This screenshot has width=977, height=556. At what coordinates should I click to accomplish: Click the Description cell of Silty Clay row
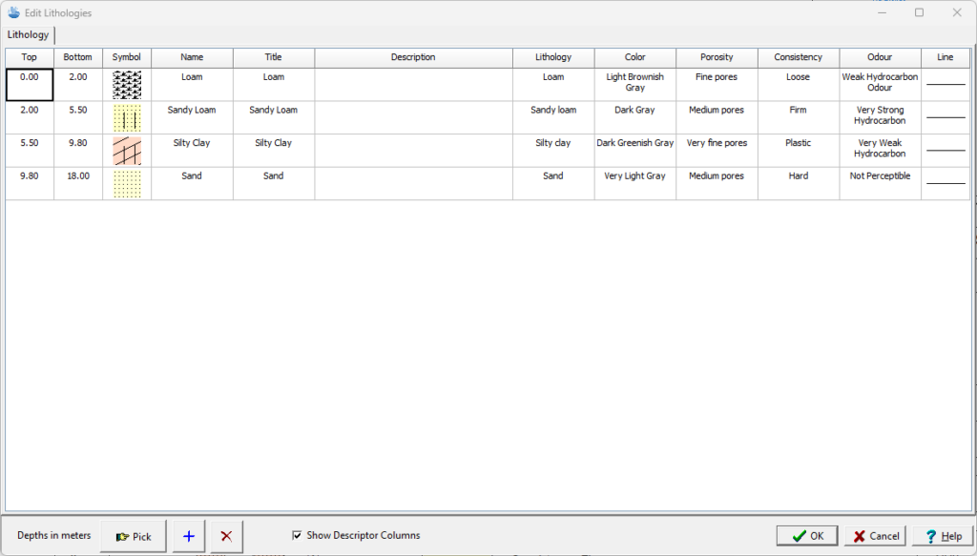click(413, 151)
